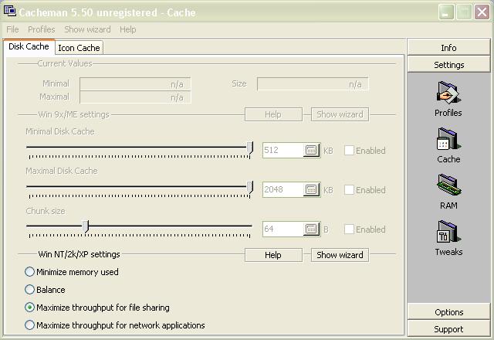Click Show wizard button for NT settings

point(340,255)
